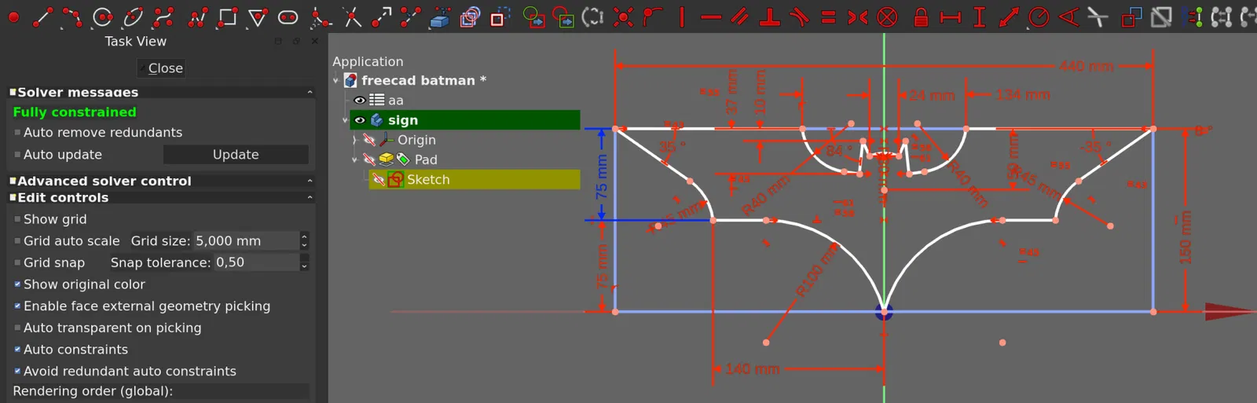
Task: Select the Trim edge tool
Action: coord(351,16)
